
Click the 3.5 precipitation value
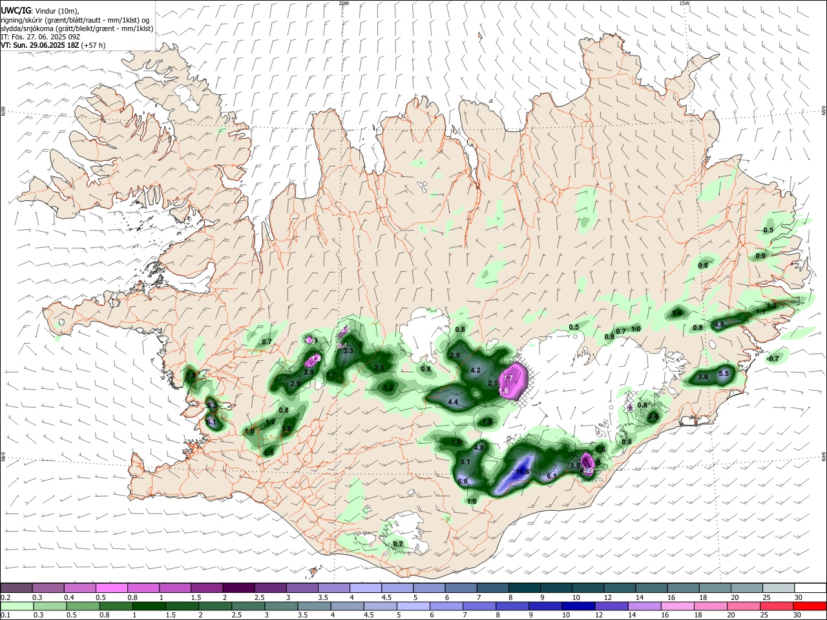point(574,465)
